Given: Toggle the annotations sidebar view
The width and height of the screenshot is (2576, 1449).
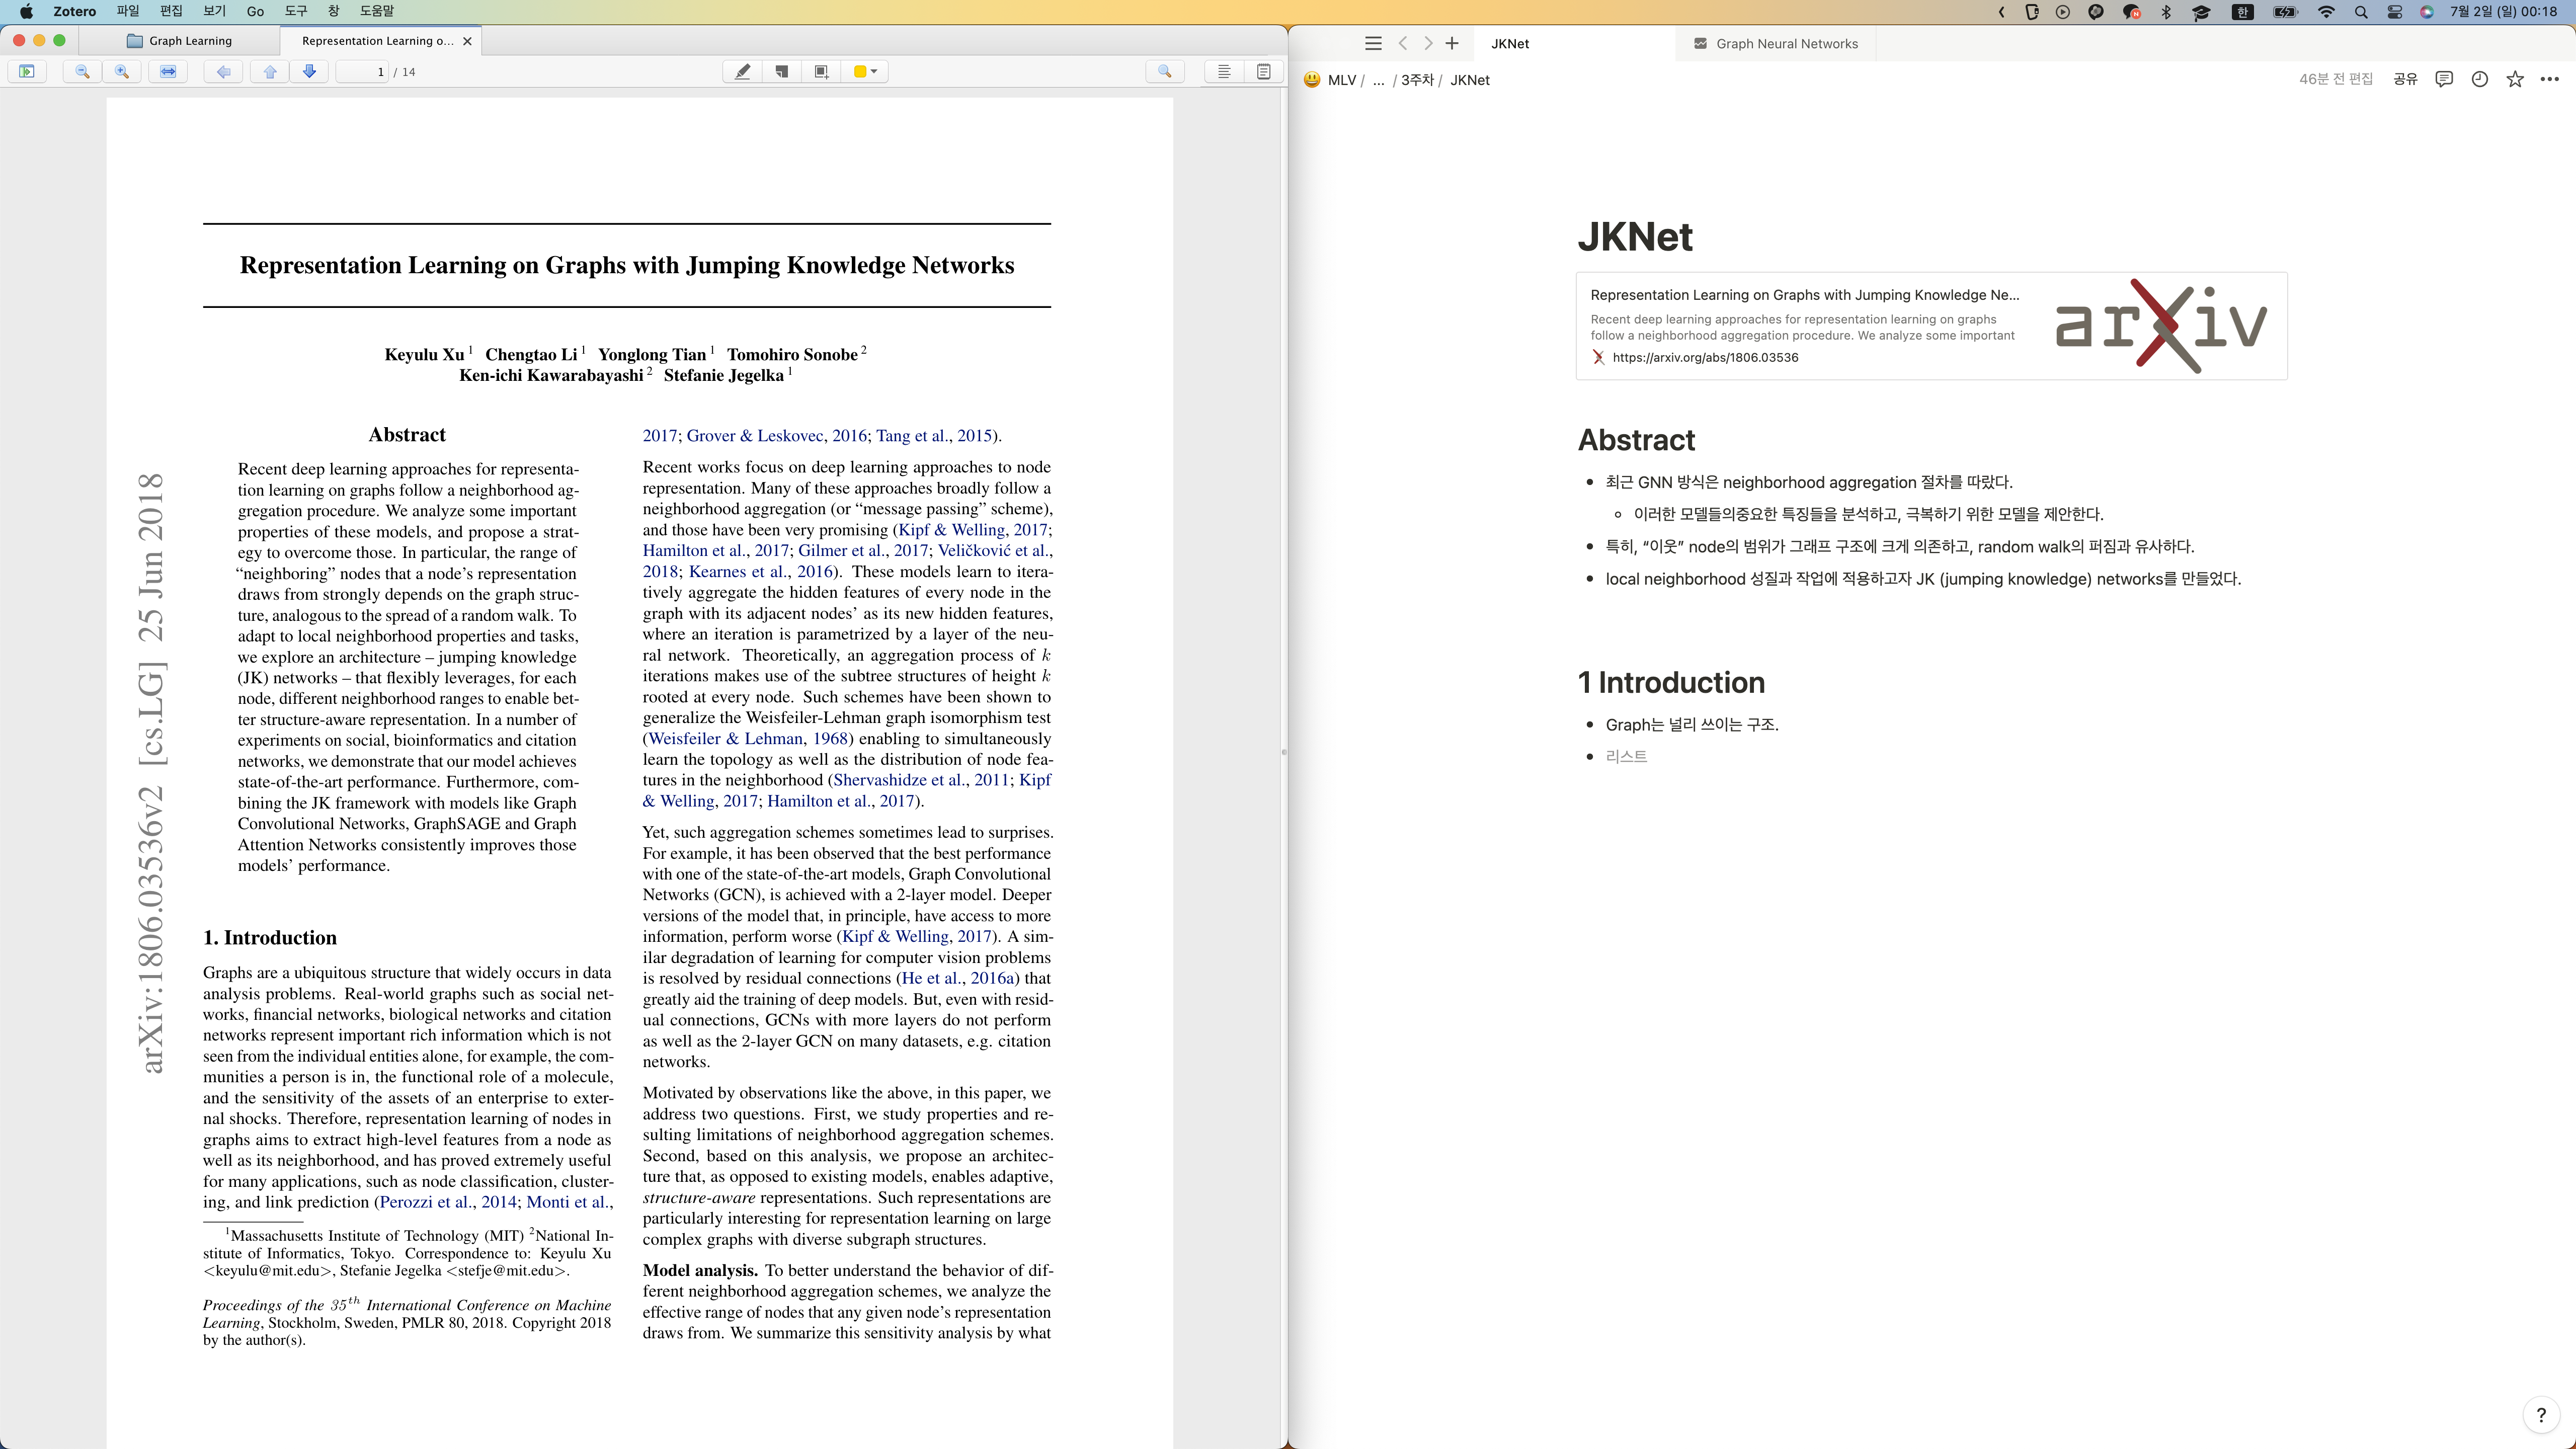Looking at the screenshot, I should pyautogui.click(x=1224, y=71).
